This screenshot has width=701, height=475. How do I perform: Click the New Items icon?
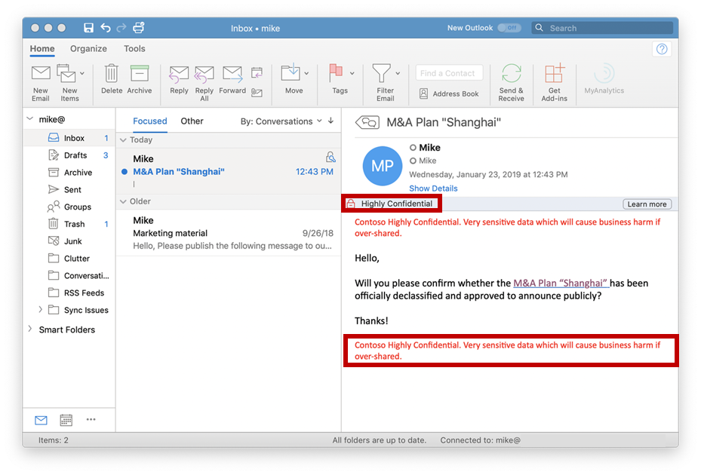[x=66, y=74]
